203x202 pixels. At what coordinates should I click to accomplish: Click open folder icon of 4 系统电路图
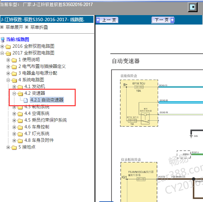[14, 80]
